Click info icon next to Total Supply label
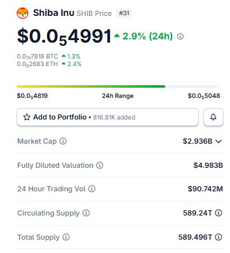 click(66, 237)
